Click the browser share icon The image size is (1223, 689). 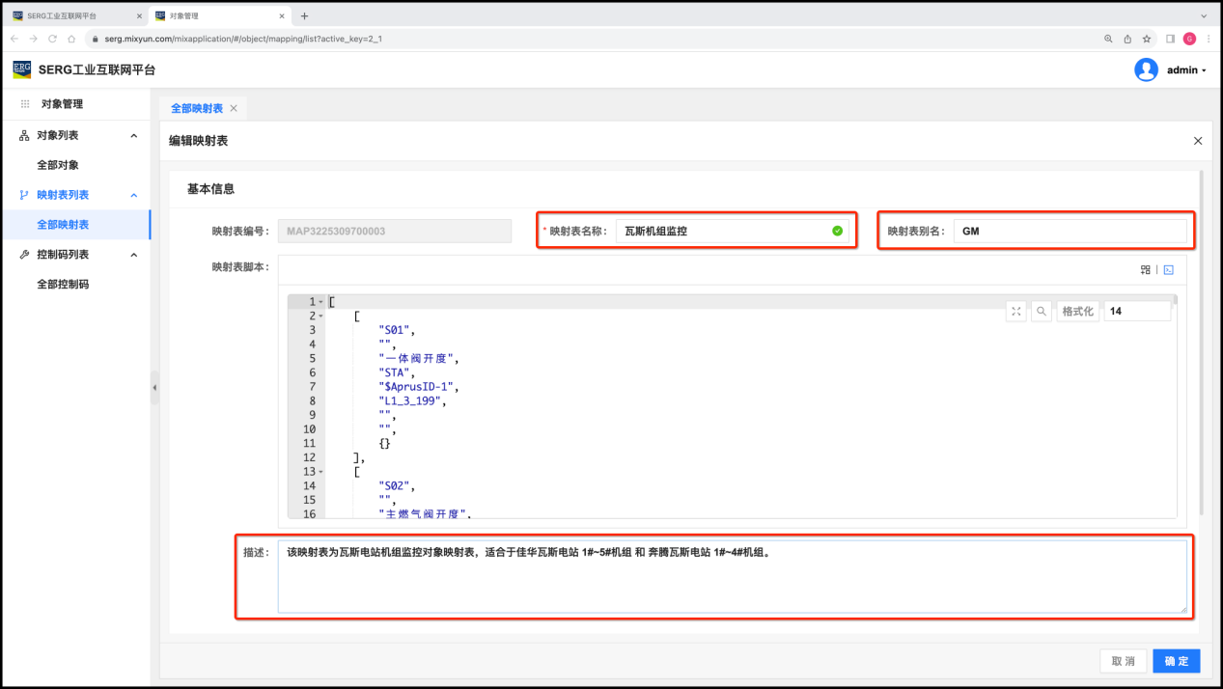coord(1127,39)
